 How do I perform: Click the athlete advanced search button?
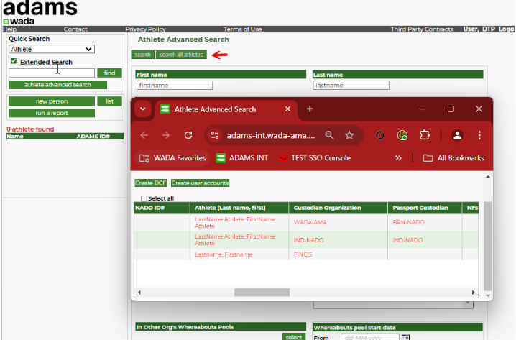(57, 85)
